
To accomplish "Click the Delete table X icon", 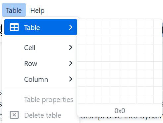I will click(x=14, y=115).
